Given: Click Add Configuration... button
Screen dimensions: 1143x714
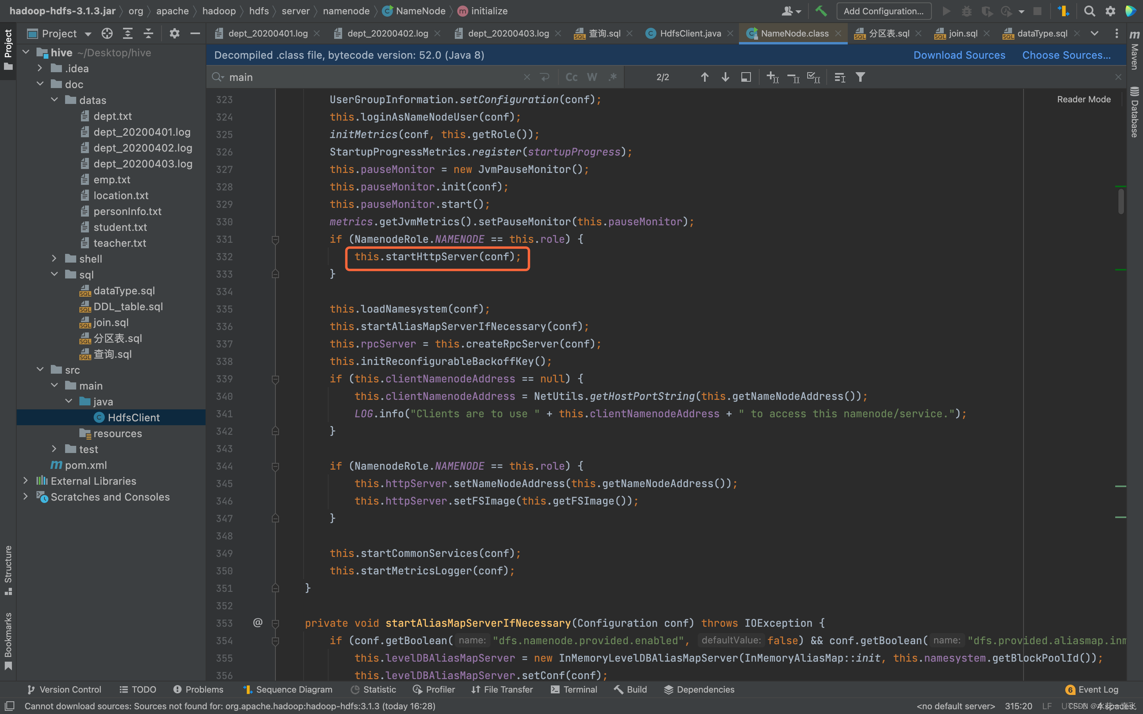Looking at the screenshot, I should pyautogui.click(x=884, y=11).
